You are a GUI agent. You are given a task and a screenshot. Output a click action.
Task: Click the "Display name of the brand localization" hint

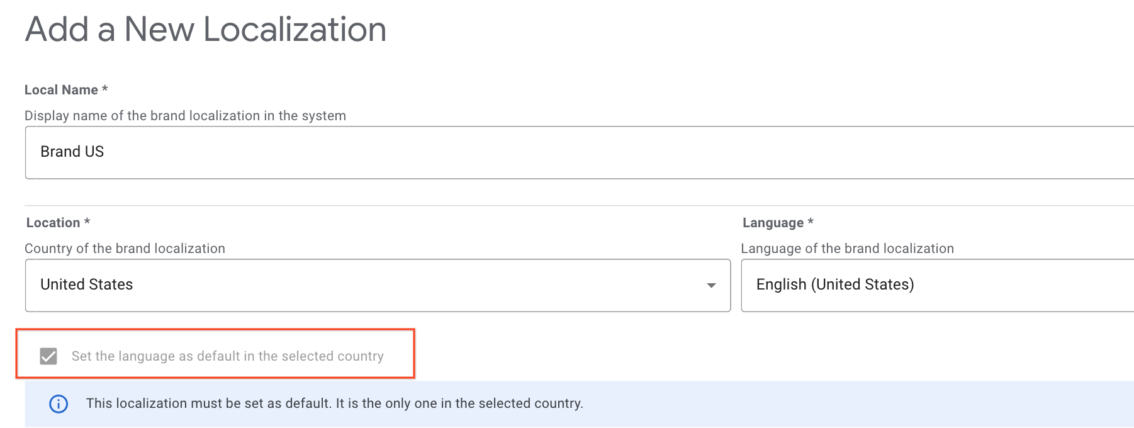coord(185,116)
